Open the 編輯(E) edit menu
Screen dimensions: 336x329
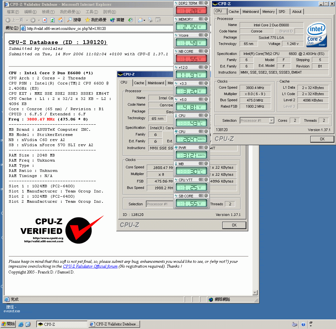point(31,12)
